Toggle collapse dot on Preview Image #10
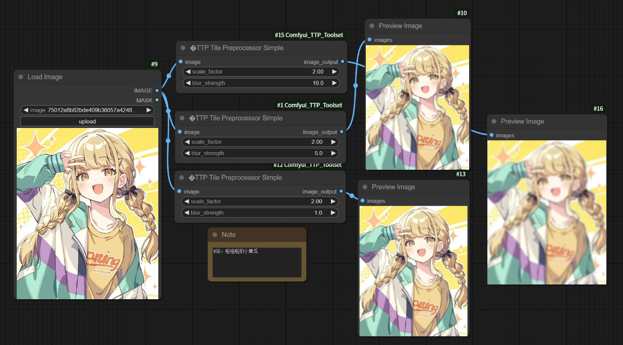 pyautogui.click(x=372, y=26)
